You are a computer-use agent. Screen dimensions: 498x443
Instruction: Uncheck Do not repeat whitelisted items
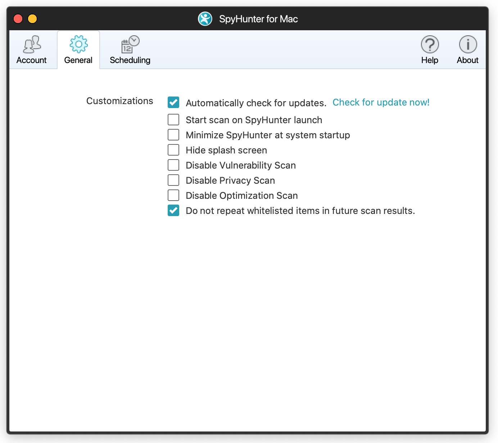click(173, 210)
